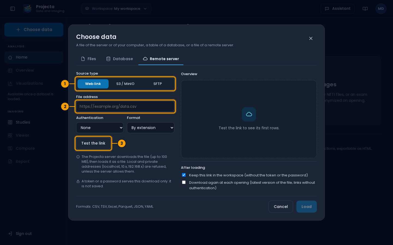Switch to the Database tab
Viewport: 393px width, 245px height.
click(120, 59)
